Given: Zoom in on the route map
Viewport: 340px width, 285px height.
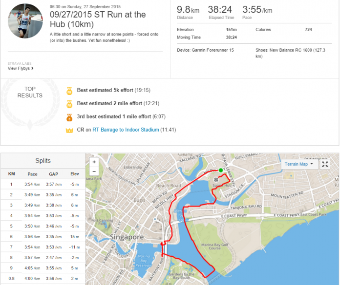Looking at the screenshot, I should click(x=94, y=162).
